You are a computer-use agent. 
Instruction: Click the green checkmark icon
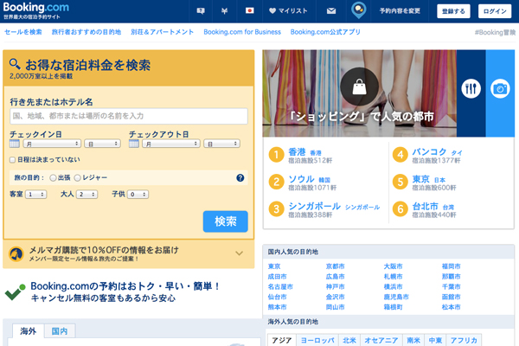coord(15,292)
